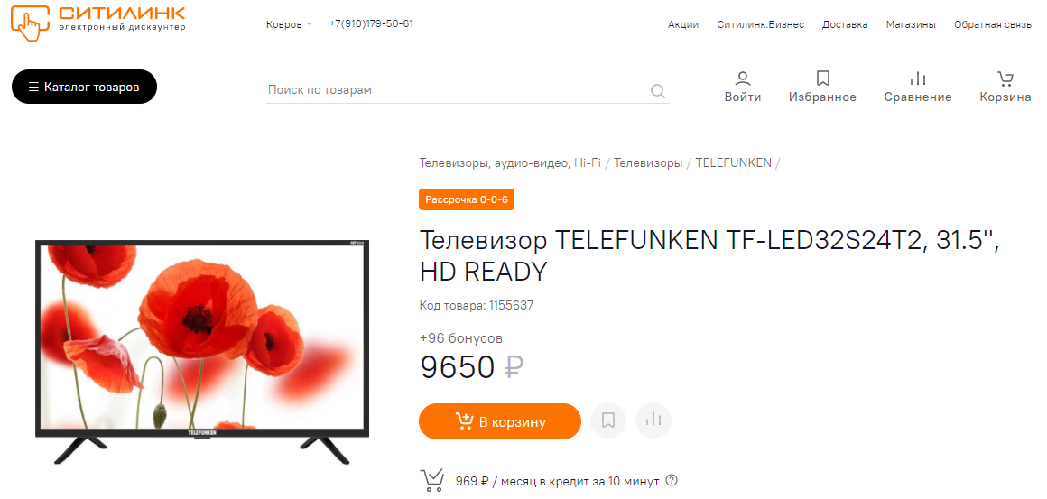Open Сравнение bar chart icon in header
The image size is (1047, 499).
[918, 79]
